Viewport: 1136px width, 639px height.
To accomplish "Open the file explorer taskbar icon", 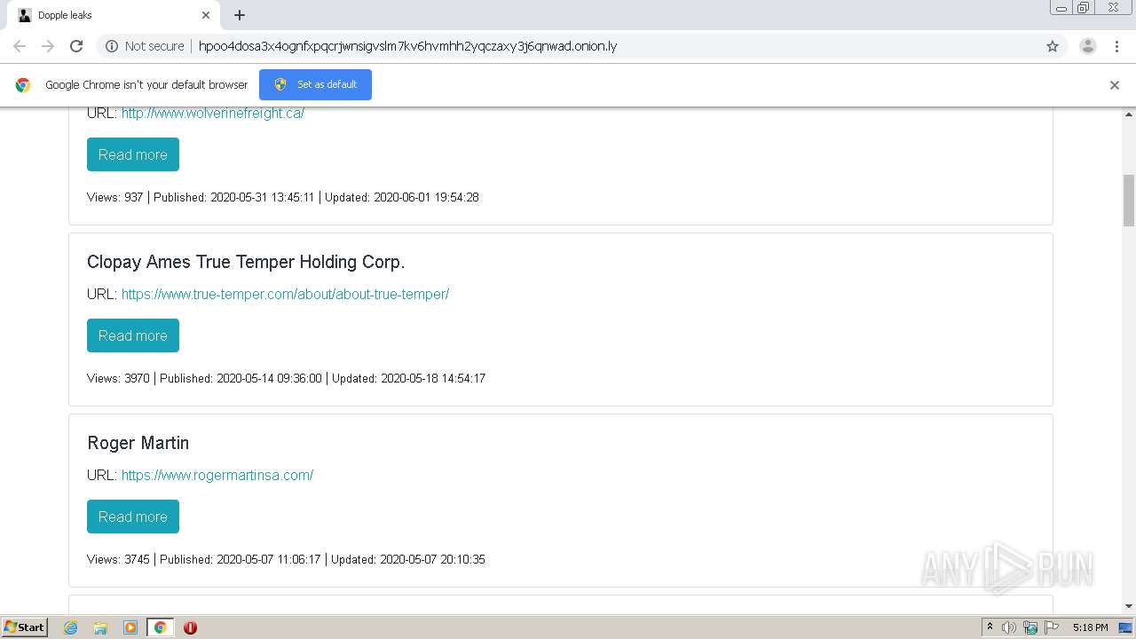I will click(100, 627).
